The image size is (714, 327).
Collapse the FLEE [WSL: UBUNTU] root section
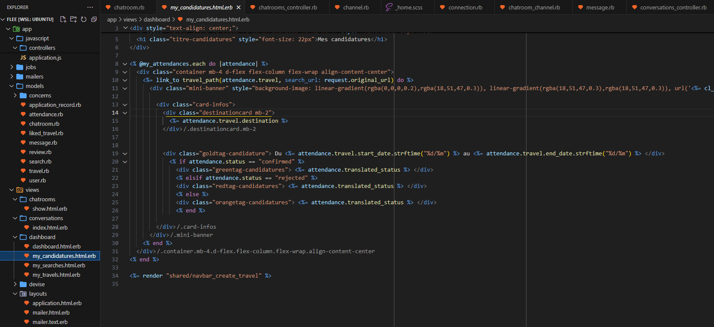pos(3,19)
